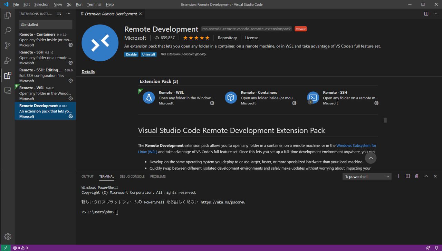
Task: Click the extension page scrollbar thumb
Action: pos(385,120)
